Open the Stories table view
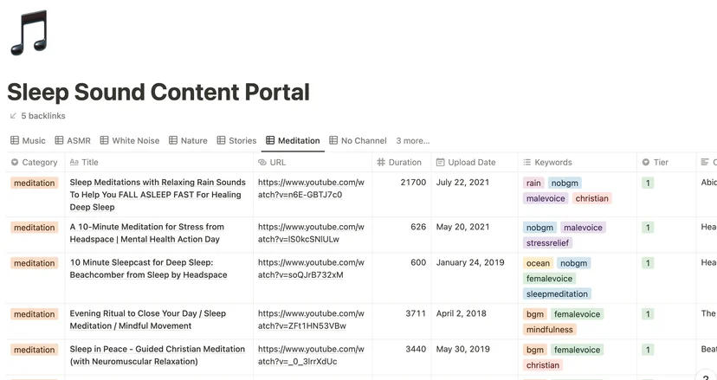The height and width of the screenshot is (380, 717). coord(236,140)
